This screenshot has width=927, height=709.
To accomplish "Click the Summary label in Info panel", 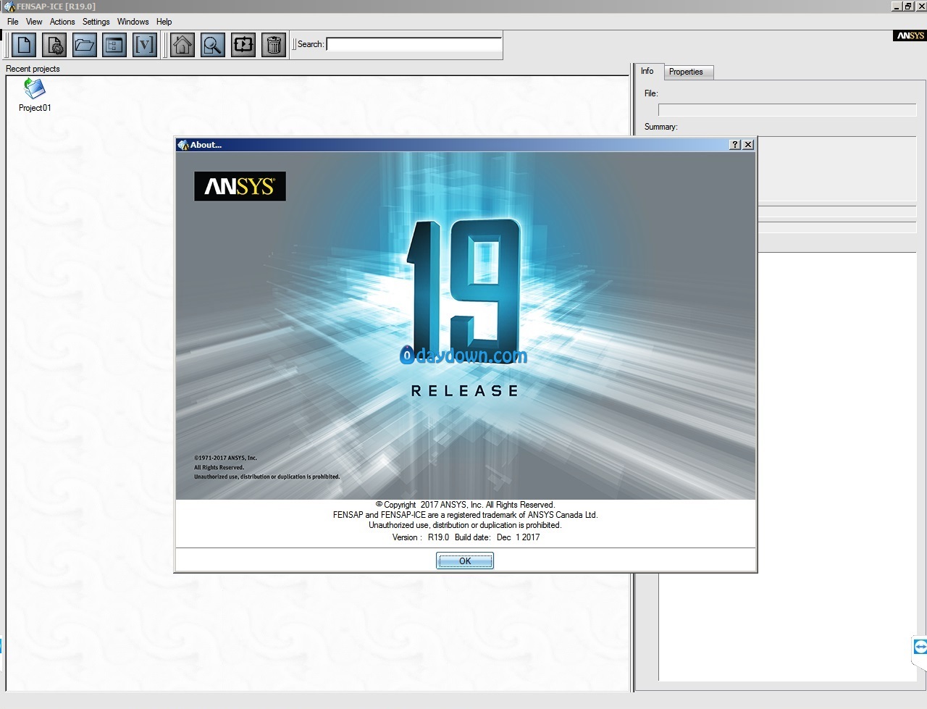I will pos(661,127).
